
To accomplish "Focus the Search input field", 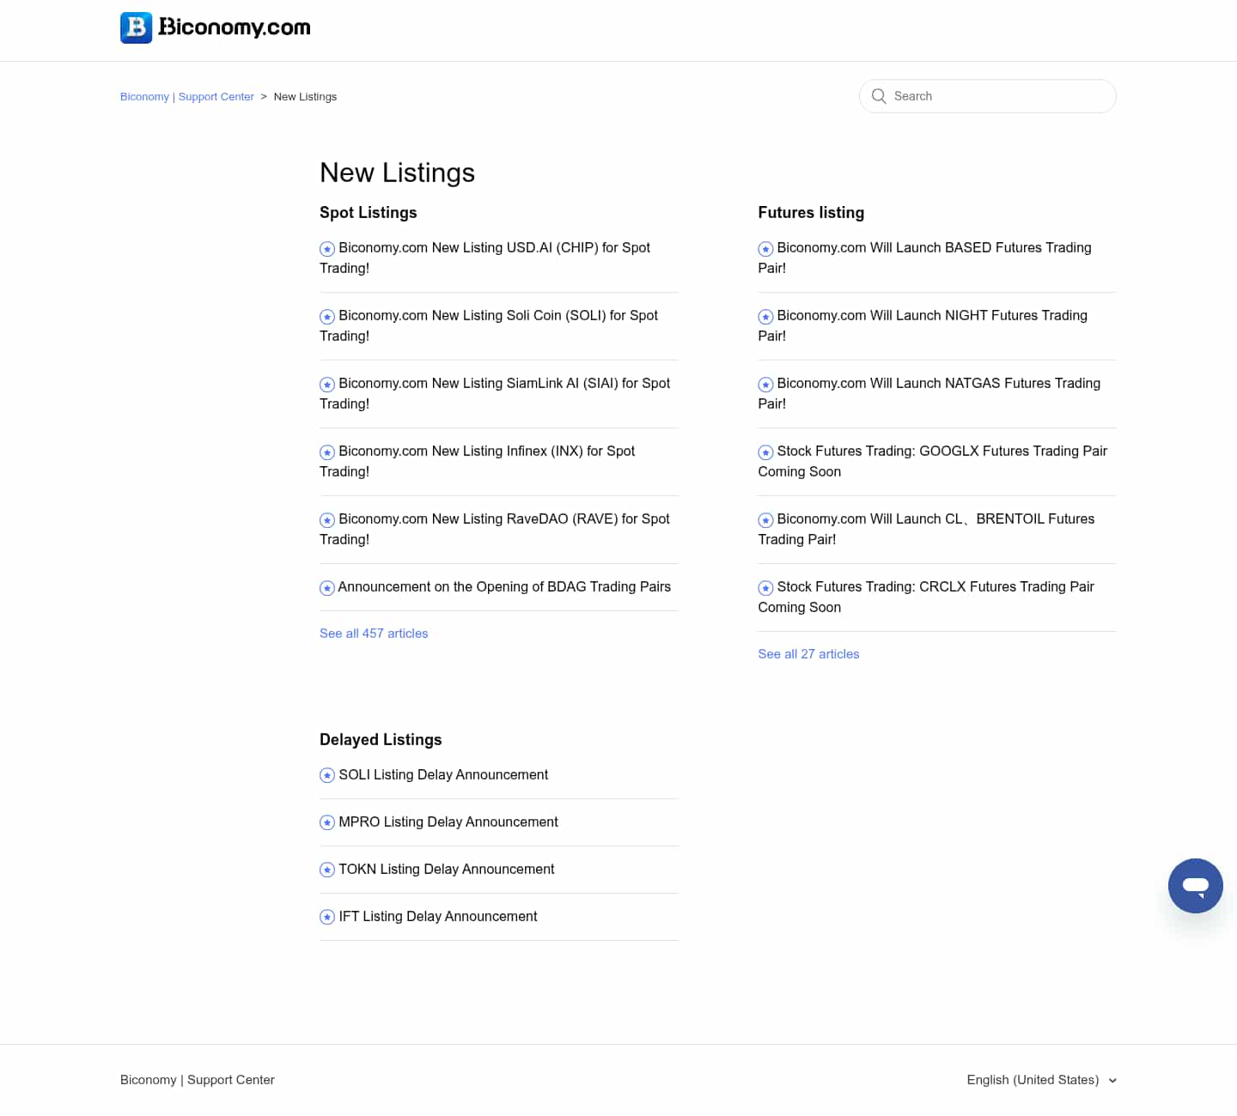I will coord(996,96).
